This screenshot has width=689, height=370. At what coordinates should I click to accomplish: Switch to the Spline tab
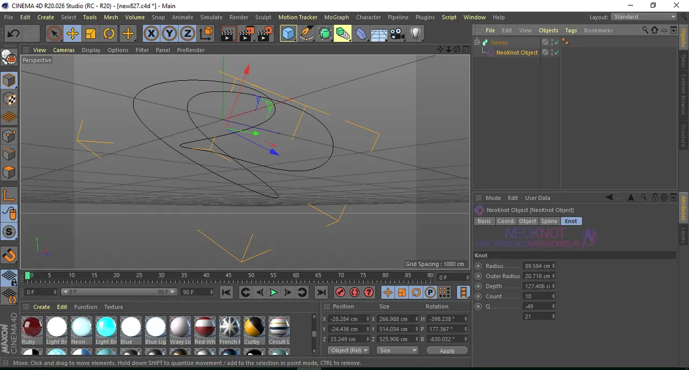click(549, 221)
